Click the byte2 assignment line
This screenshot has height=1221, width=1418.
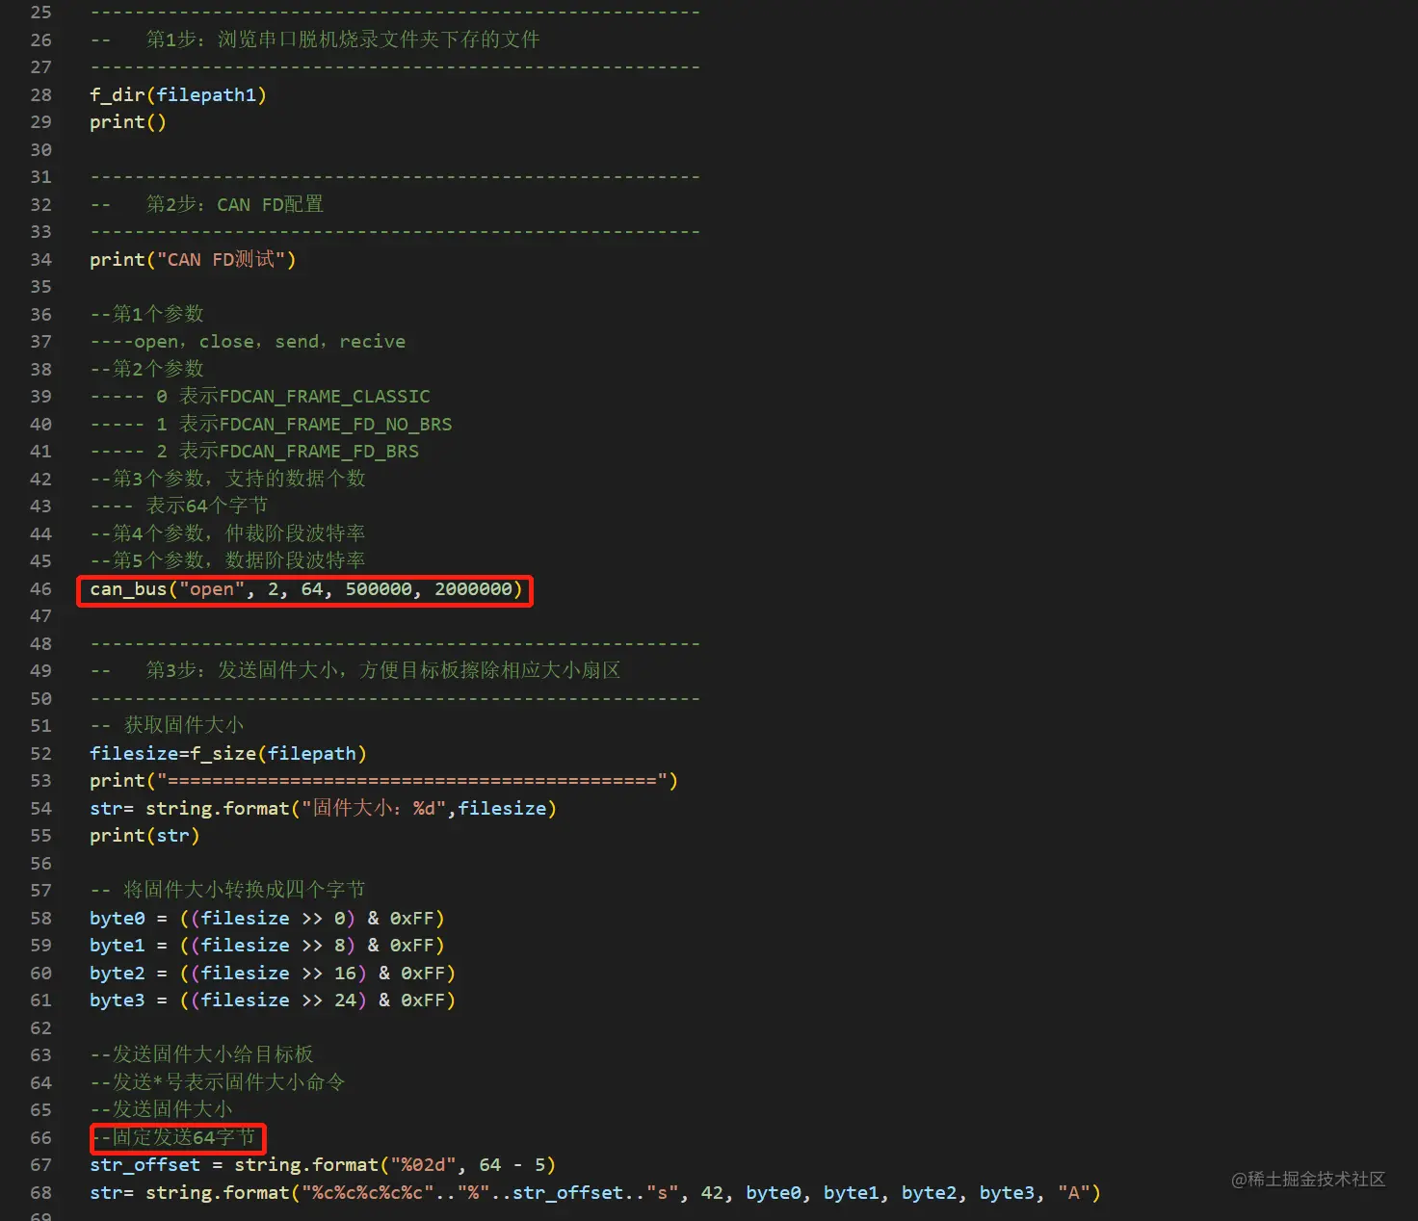[x=273, y=973]
